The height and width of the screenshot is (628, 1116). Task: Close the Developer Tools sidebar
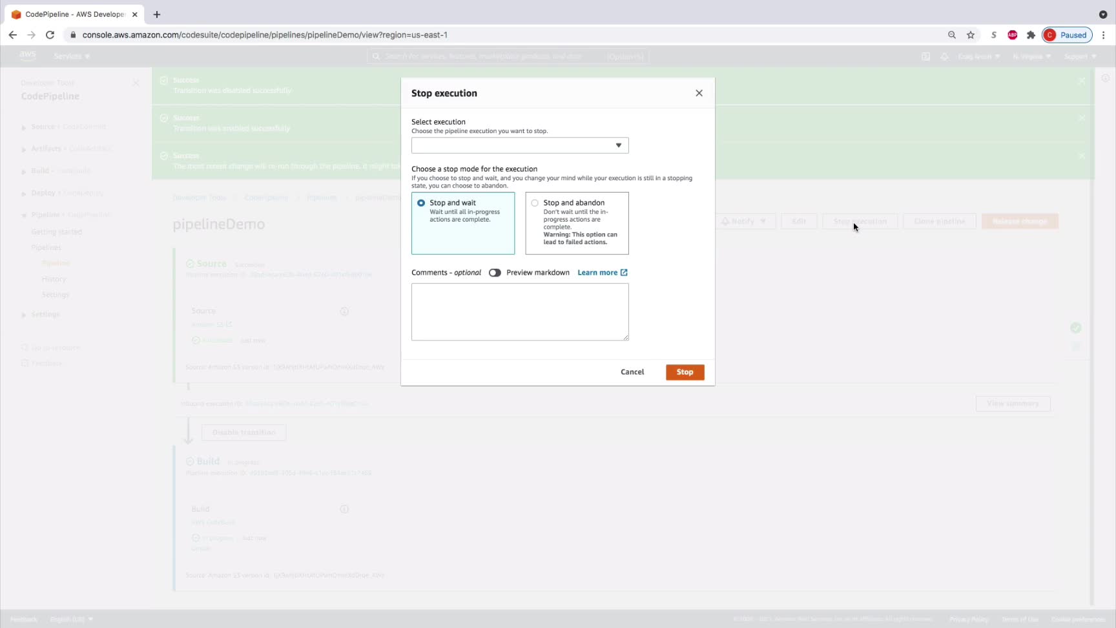[136, 83]
